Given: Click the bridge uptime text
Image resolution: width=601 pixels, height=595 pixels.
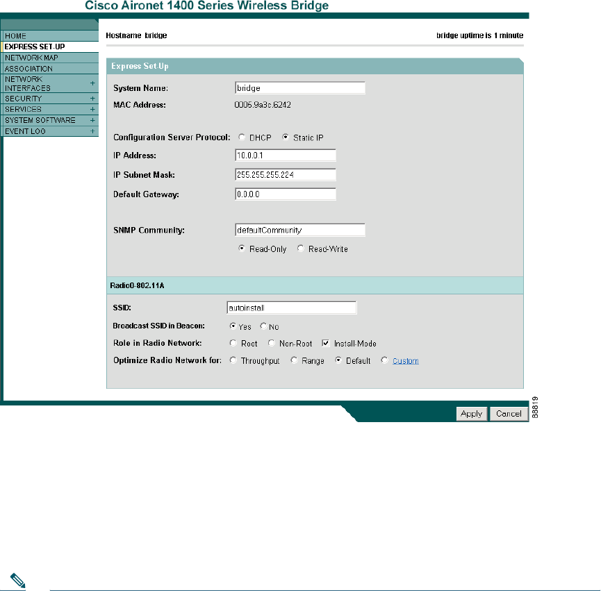Looking at the screenshot, I should [x=479, y=35].
